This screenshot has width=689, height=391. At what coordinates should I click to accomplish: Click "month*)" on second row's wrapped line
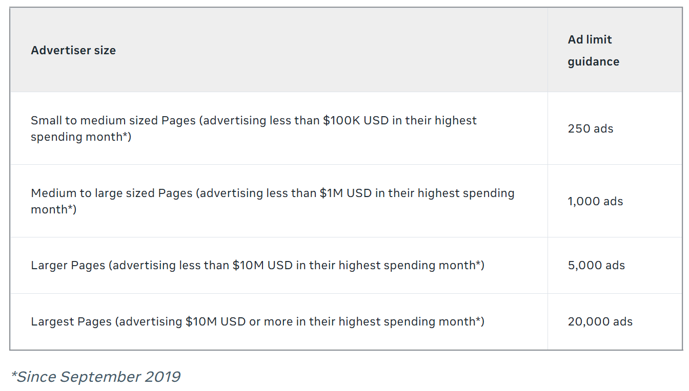53,209
